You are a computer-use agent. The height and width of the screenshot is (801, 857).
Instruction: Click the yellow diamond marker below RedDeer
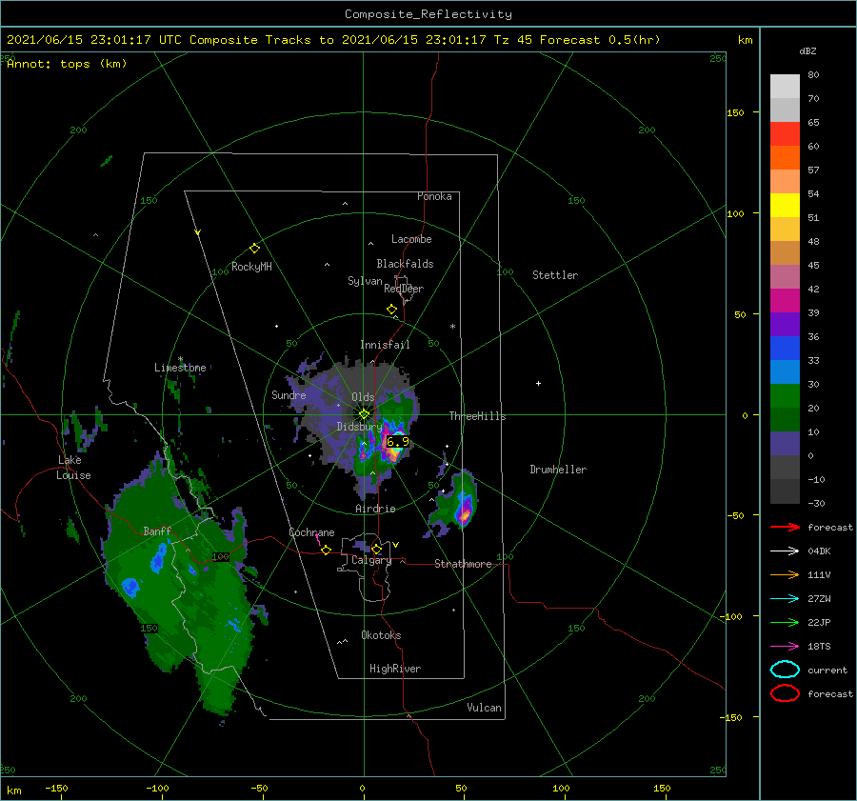point(392,310)
